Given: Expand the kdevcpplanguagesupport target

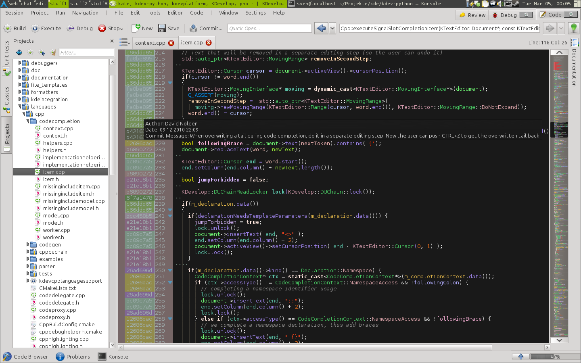Looking at the screenshot, I should tap(28, 281).
